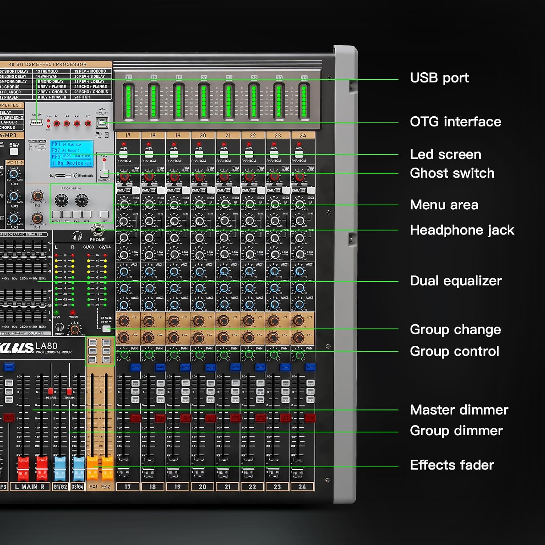The image size is (545, 545).
Task: Click the channel 23 LED level meter
Action: pos(279,101)
